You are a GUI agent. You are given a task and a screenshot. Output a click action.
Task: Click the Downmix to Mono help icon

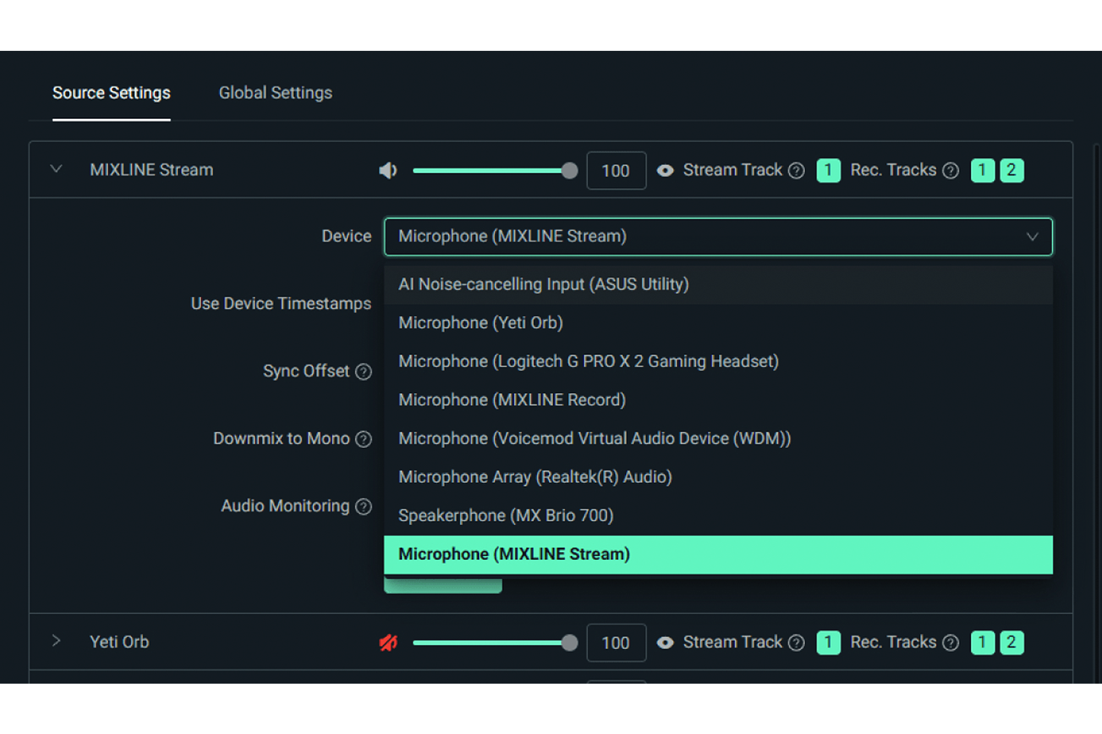coord(363,439)
